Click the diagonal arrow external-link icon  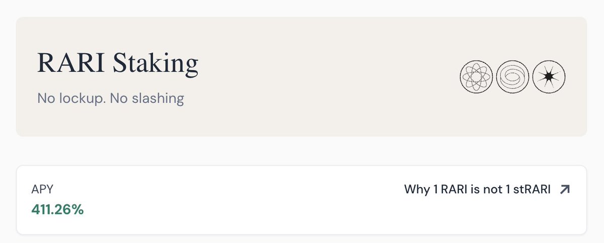pyautogui.click(x=565, y=189)
